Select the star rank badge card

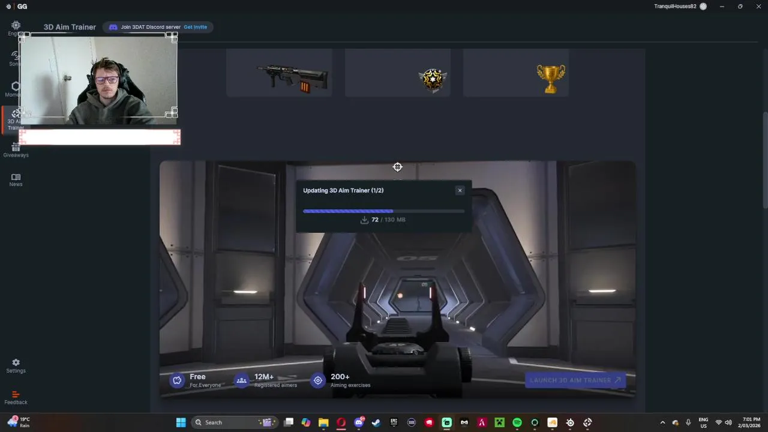397,73
